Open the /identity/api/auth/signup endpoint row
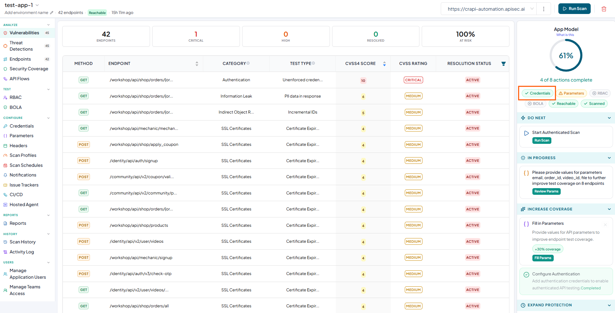This screenshot has height=313, width=615. point(286,161)
